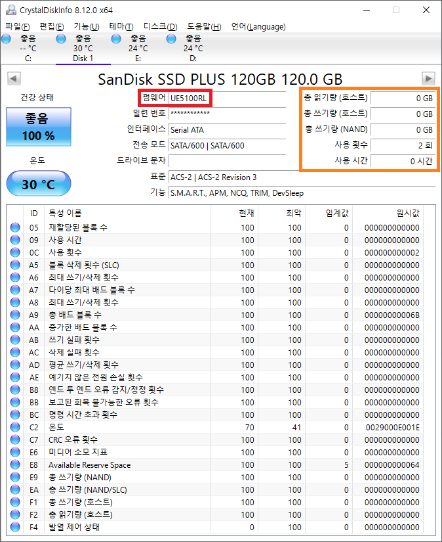Go to previous disk with left arrow
The width and height of the screenshot is (442, 542).
pos(14,78)
